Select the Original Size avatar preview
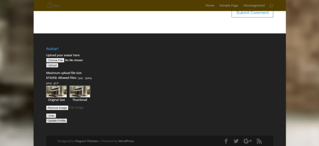This screenshot has height=146, width=319. point(56,92)
